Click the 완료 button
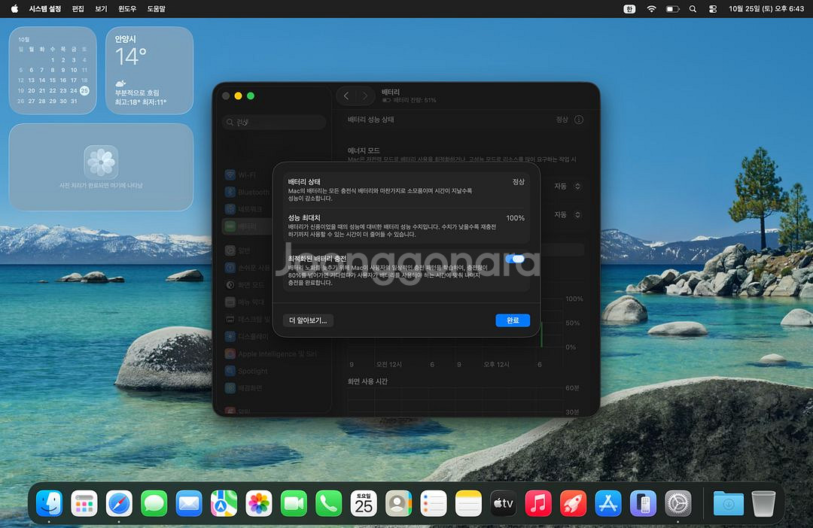The height and width of the screenshot is (528, 813). (513, 320)
